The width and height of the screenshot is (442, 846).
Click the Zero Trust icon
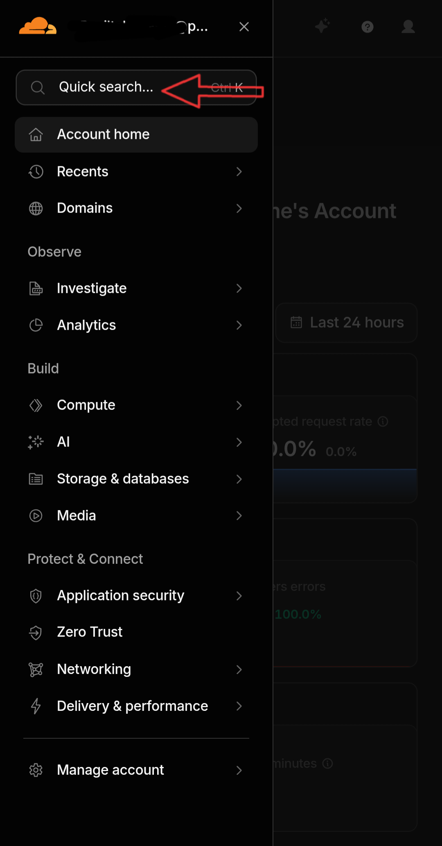click(36, 632)
